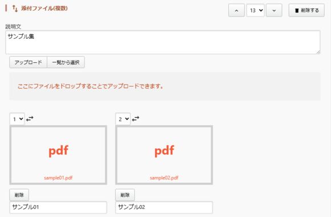Click the 削除する button with trash icon

pyautogui.click(x=306, y=10)
